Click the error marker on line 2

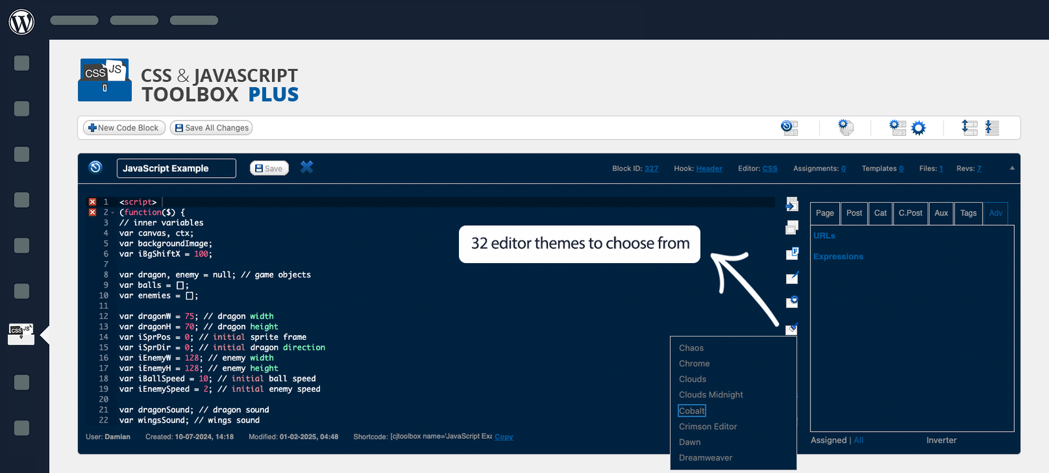tap(92, 213)
